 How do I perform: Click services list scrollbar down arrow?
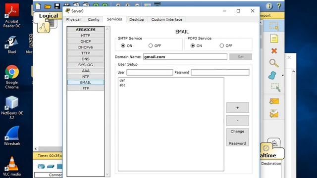tap(107, 174)
